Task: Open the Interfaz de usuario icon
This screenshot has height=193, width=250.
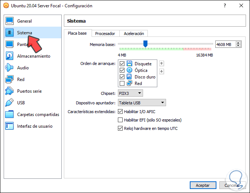Action: (9, 126)
